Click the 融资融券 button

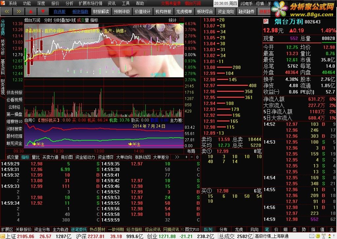point(247,12)
